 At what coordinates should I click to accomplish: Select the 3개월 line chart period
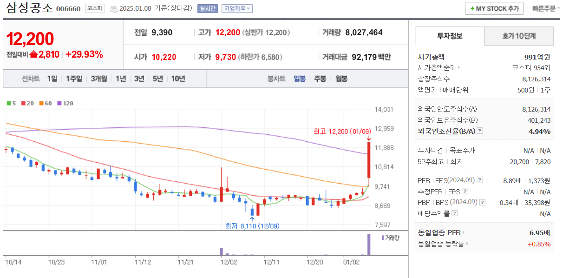coord(99,79)
